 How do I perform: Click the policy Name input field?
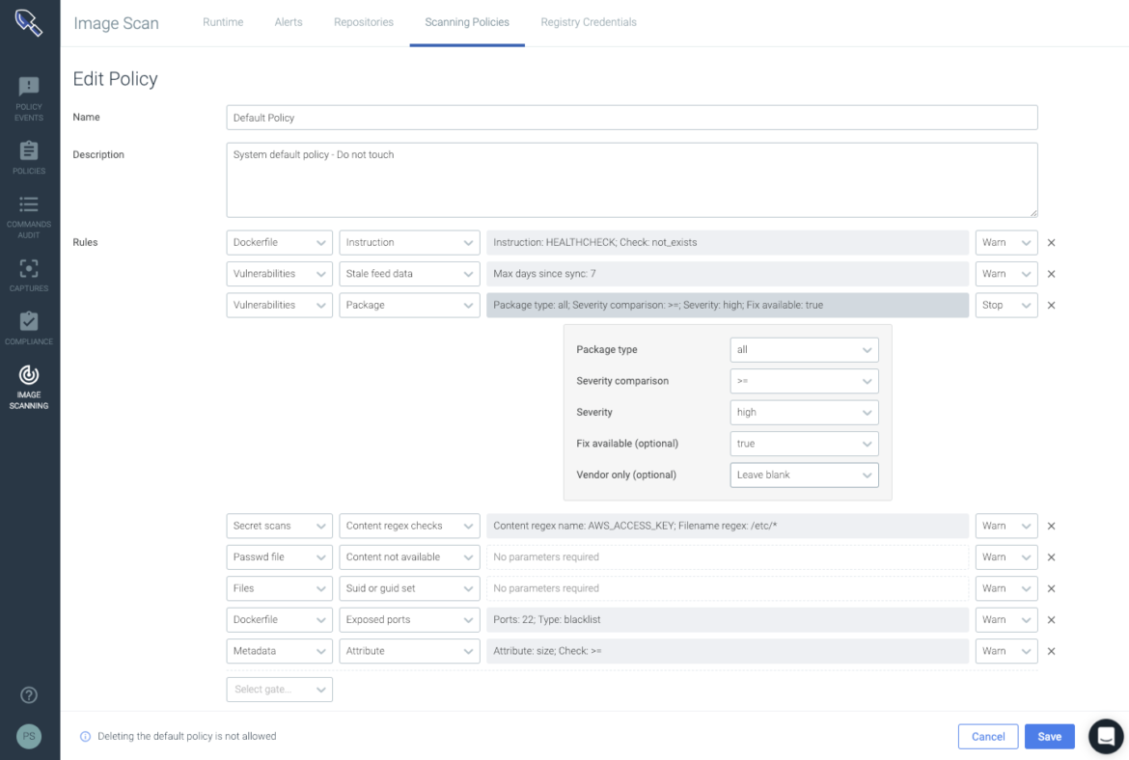(631, 118)
